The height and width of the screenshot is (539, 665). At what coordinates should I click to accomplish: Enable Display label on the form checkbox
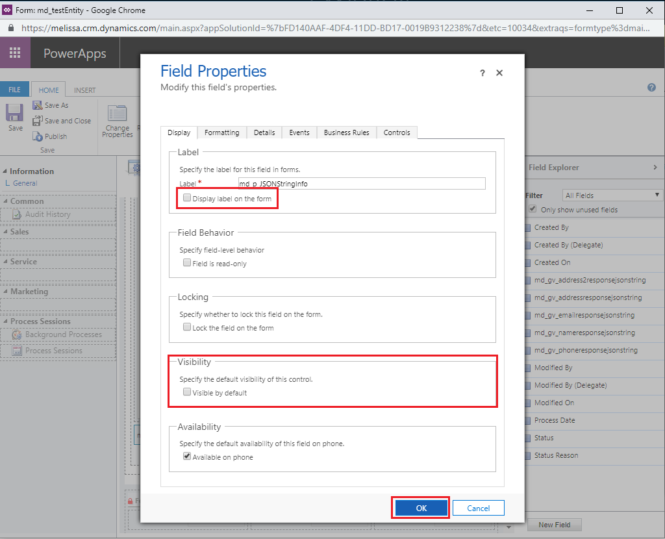pyautogui.click(x=186, y=197)
